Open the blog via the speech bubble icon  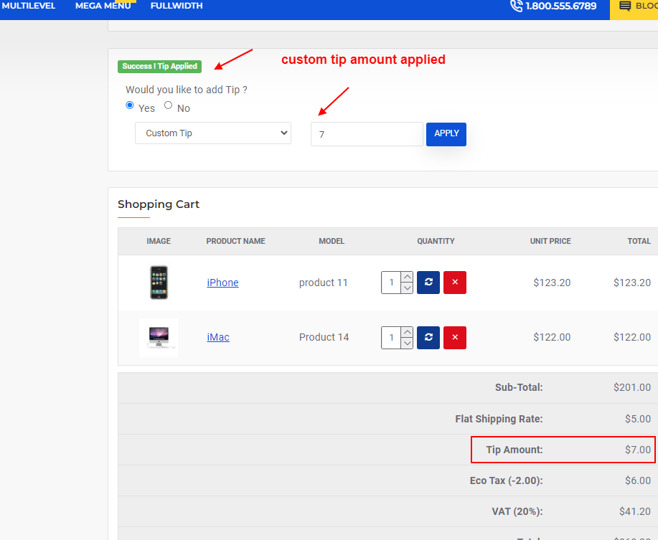click(x=627, y=6)
